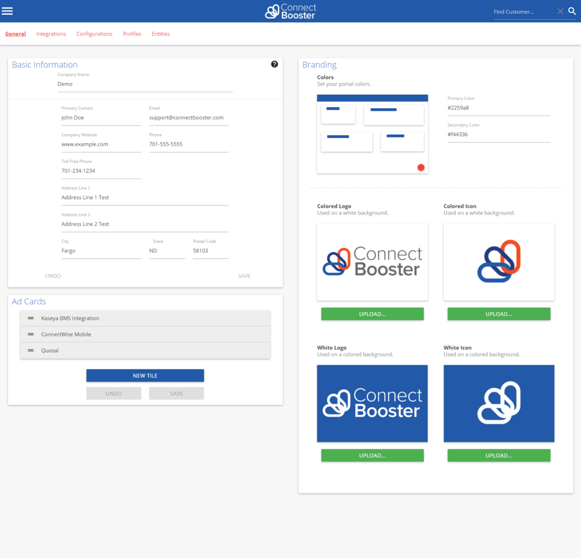This screenshot has height=558, width=581.
Task: Go to the Entities tab
Action: [x=161, y=33]
